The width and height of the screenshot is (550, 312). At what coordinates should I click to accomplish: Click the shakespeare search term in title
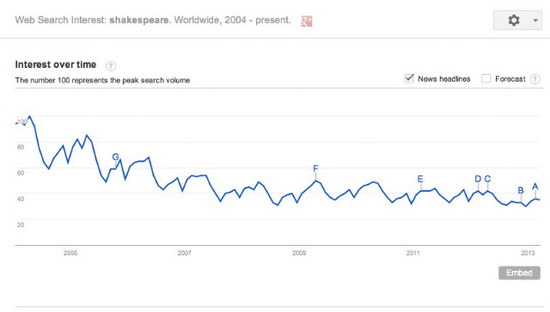pyautogui.click(x=139, y=20)
